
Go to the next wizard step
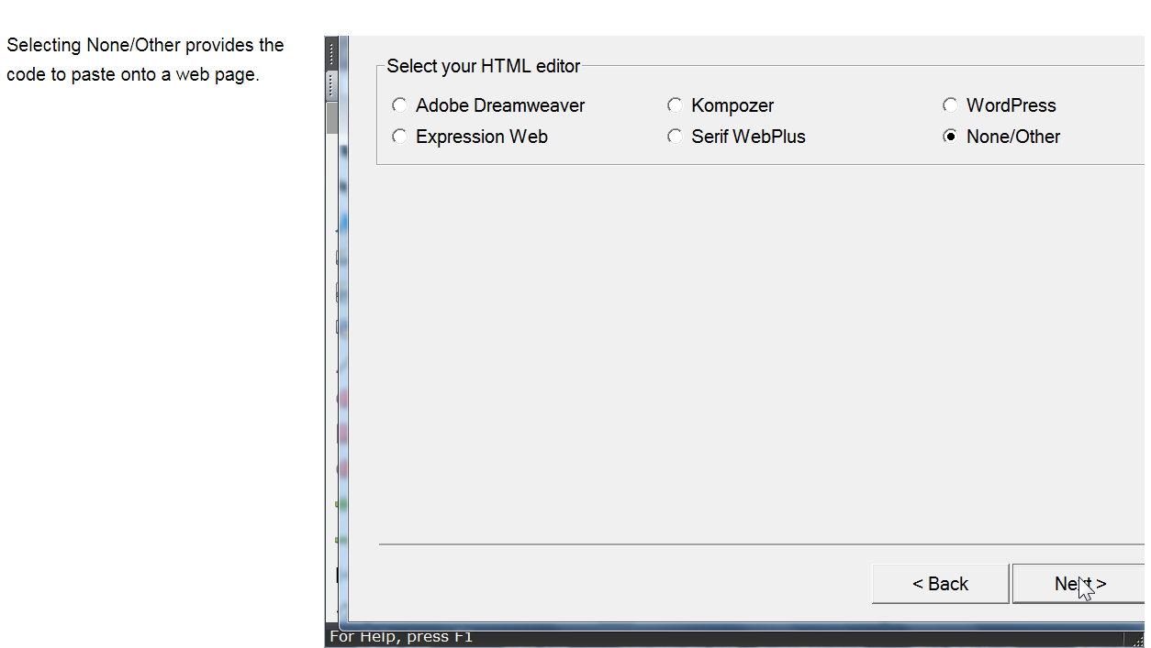click(1079, 584)
